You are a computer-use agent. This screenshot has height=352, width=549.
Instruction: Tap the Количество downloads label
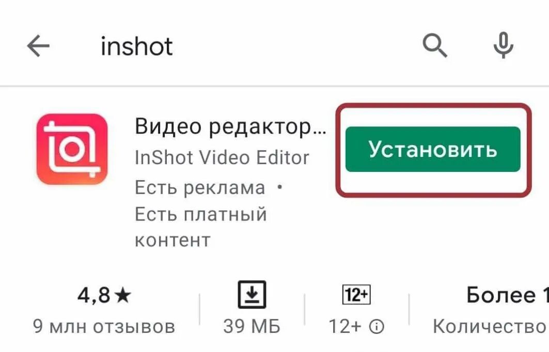point(491,327)
